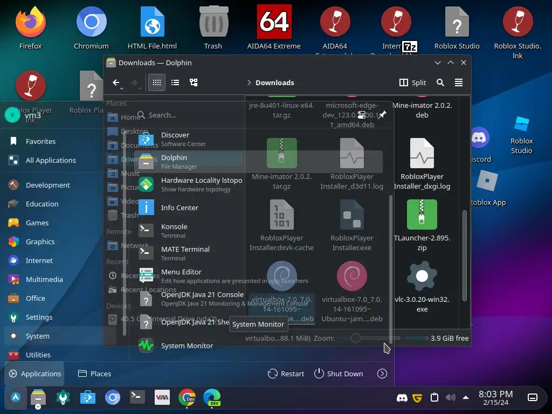The image size is (552, 414).
Task: Configure launcher settings icon
Action: click(x=362, y=115)
